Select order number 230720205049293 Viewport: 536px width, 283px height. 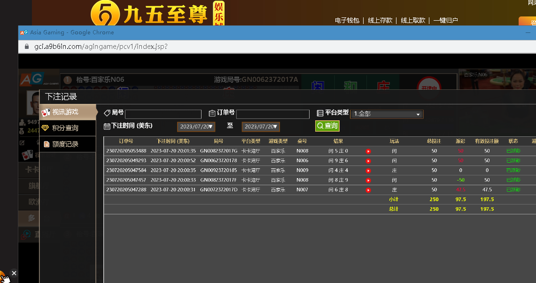(x=126, y=160)
